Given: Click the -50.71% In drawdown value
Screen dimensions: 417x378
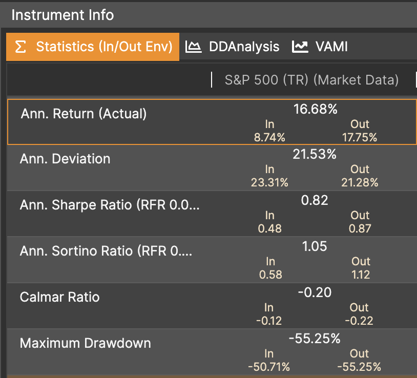Looking at the screenshot, I should 269,367.
